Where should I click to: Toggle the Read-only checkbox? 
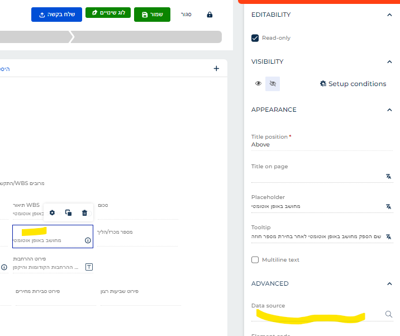coord(255,38)
